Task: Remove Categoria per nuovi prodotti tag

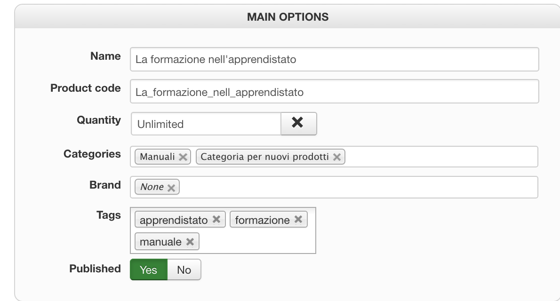Action: [x=336, y=157]
